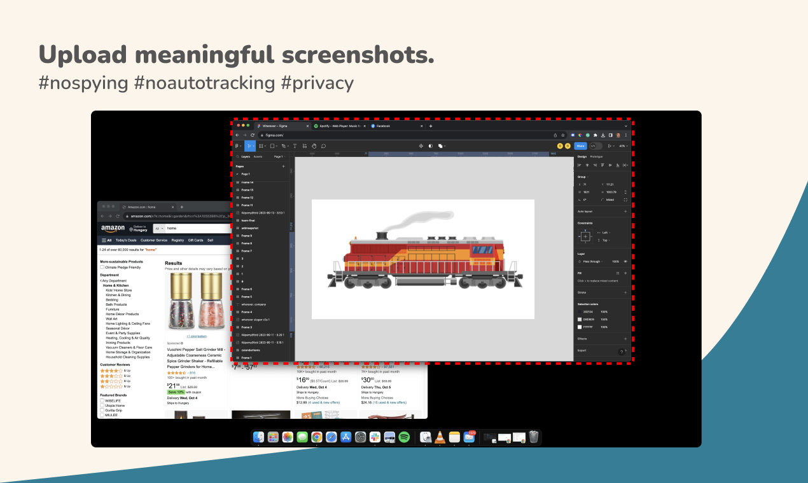Open the Figma help question mark button

click(621, 351)
